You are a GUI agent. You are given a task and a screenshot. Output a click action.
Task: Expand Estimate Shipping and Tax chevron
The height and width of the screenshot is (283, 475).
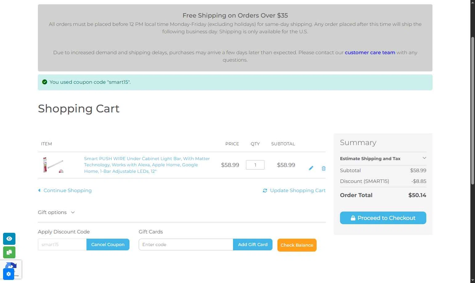(x=424, y=158)
